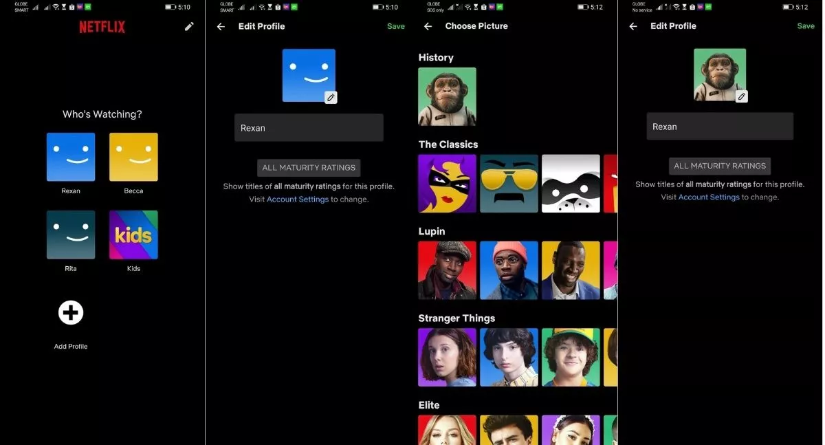Choose Stranger Things girl avatar on purple background

(447, 358)
